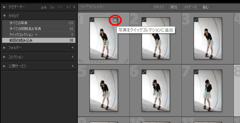Select 前回の読み込み in the catalog
The image size is (240, 123).
pos(39,40)
